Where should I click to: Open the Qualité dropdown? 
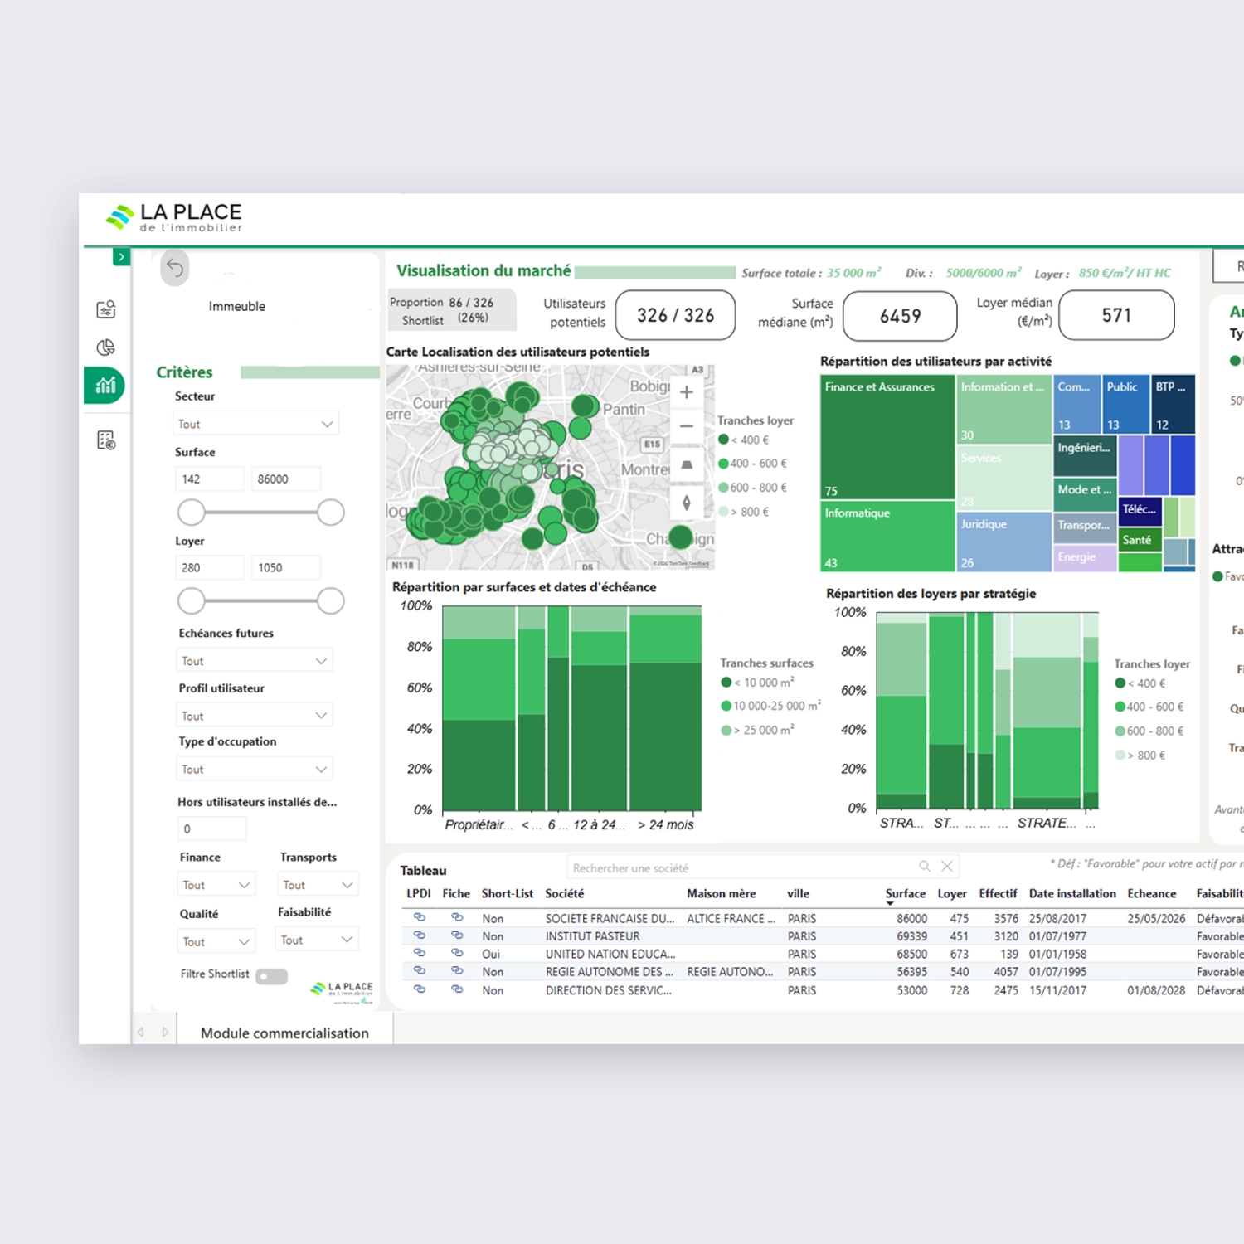[216, 941]
